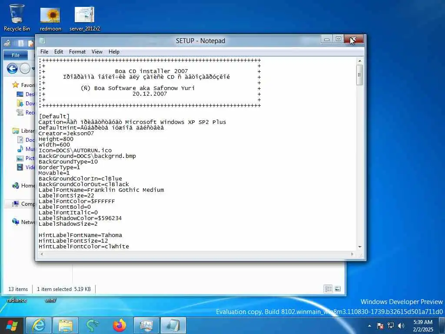Image resolution: width=445 pixels, height=334 pixels.
Task: Open the performance monitor taskbar icon
Action: (146, 325)
